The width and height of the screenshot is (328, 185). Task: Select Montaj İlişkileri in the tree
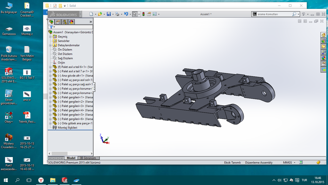[67, 127]
